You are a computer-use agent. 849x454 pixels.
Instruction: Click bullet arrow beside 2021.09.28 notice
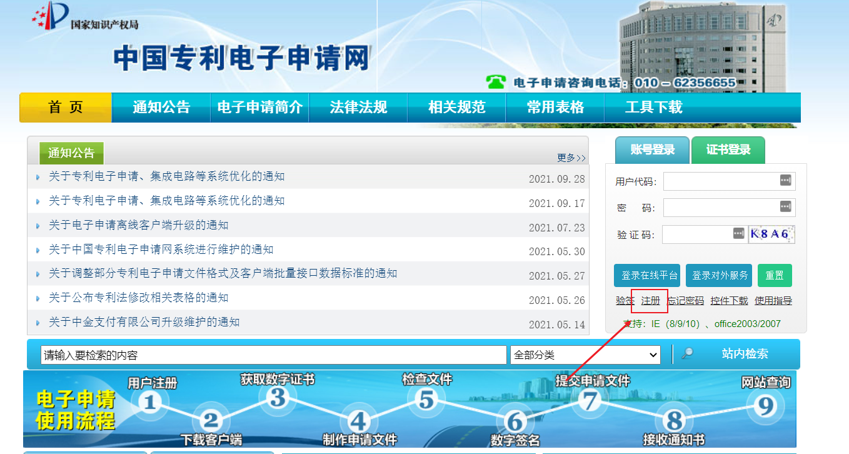[x=38, y=178]
